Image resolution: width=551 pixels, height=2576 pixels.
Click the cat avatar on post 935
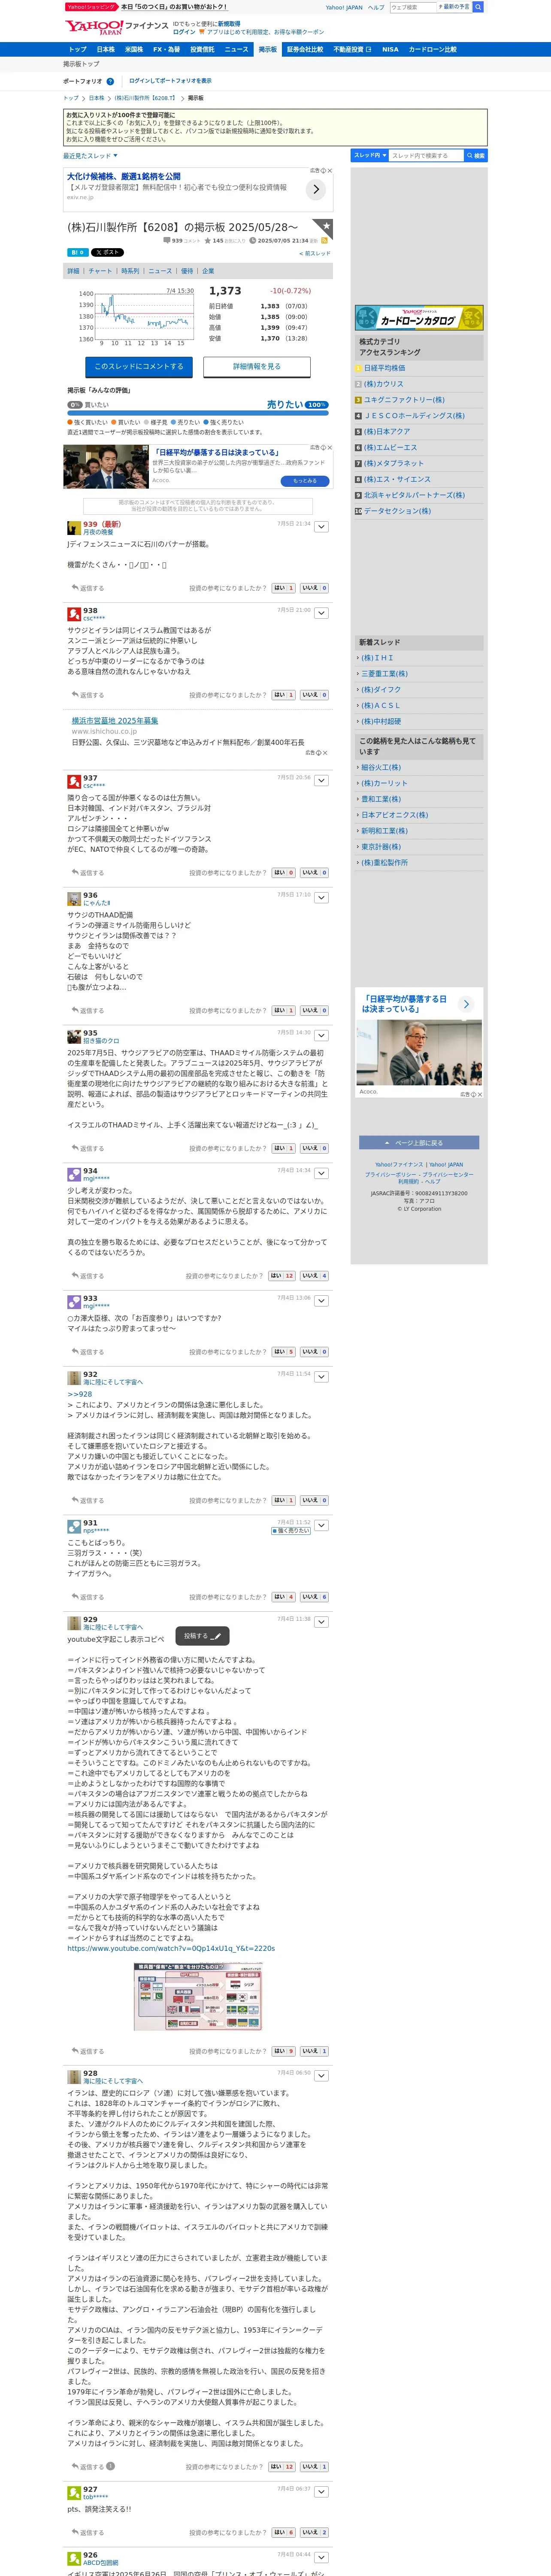coord(74,1037)
